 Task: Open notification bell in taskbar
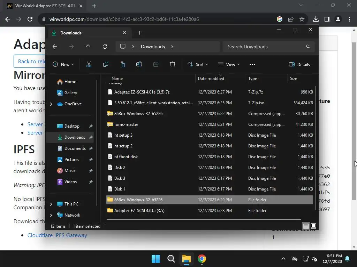click(348, 259)
